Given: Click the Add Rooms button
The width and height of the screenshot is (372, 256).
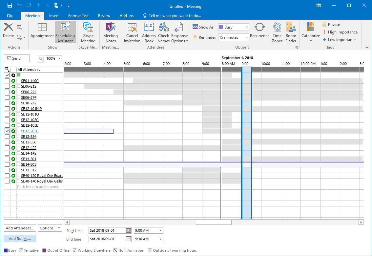Looking at the screenshot, I should (20, 239).
